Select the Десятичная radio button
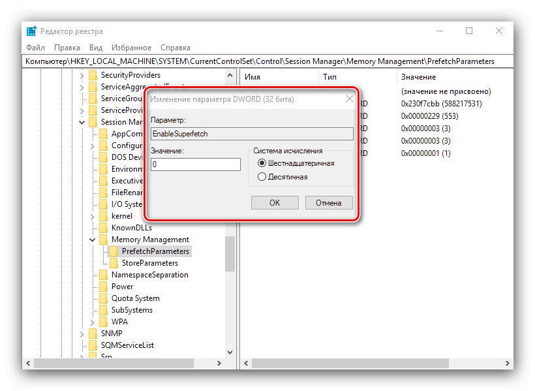 [262, 177]
